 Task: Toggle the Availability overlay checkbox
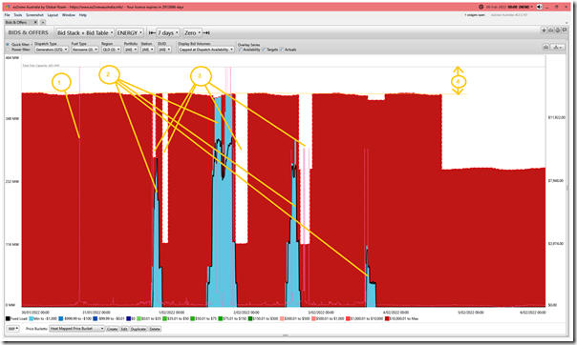pos(241,50)
